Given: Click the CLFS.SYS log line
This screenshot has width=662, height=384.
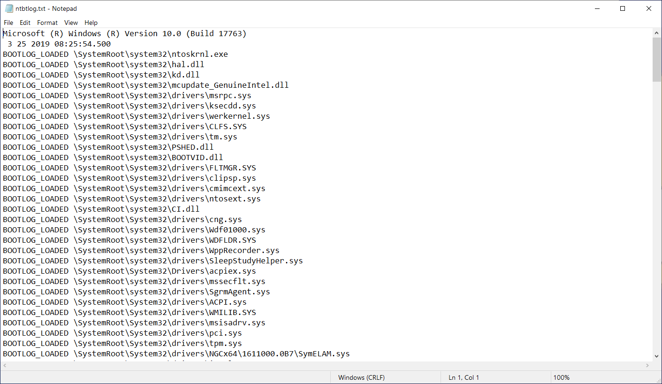Looking at the screenshot, I should pos(125,127).
